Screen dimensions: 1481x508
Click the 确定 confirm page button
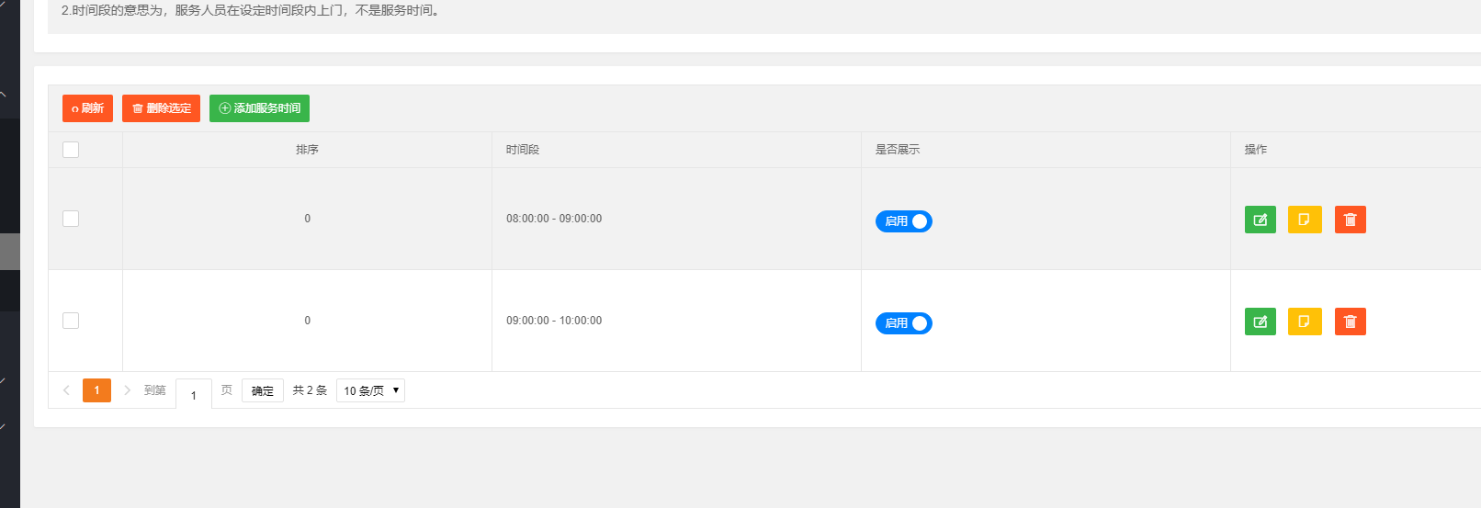(263, 390)
